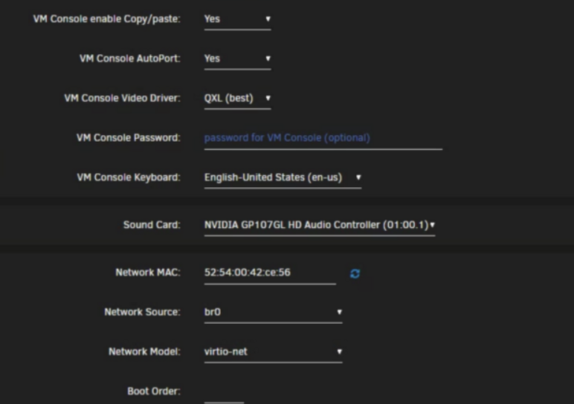The image size is (574, 404).
Task: Click the arrow beside NVIDIA GP107GL HD Audio Controller
Action: point(432,224)
